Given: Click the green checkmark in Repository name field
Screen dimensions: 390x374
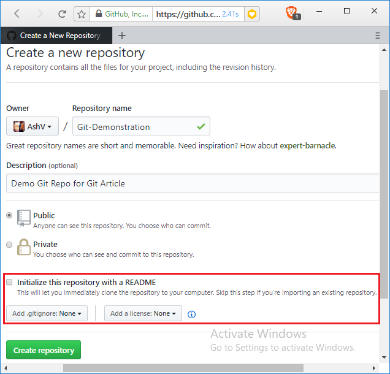Looking at the screenshot, I should [201, 126].
